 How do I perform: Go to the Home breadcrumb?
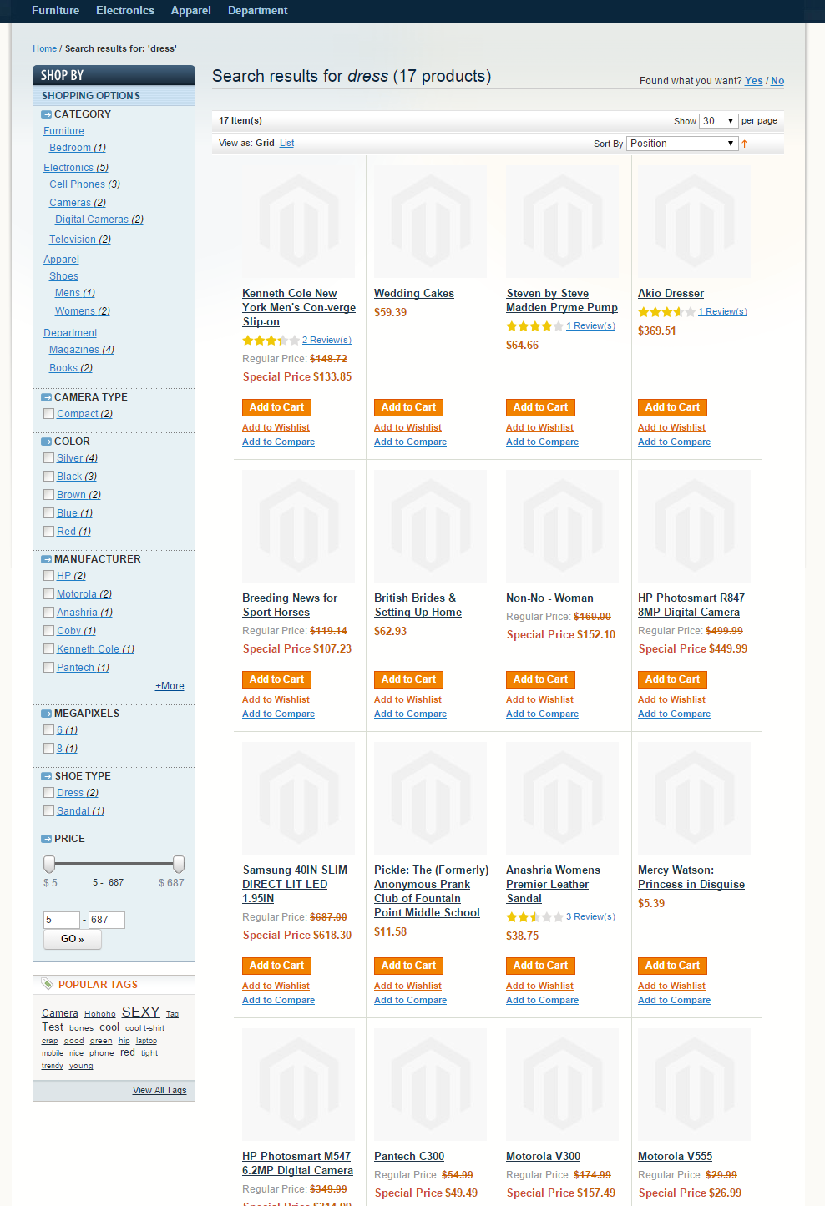[x=44, y=48]
